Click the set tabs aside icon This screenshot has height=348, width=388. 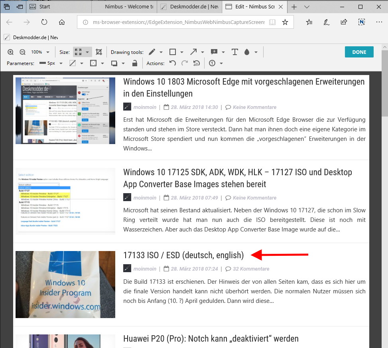click(20, 7)
